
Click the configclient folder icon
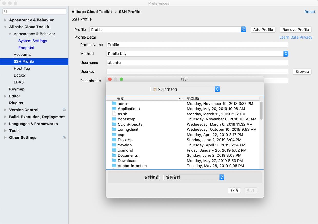point(114,129)
